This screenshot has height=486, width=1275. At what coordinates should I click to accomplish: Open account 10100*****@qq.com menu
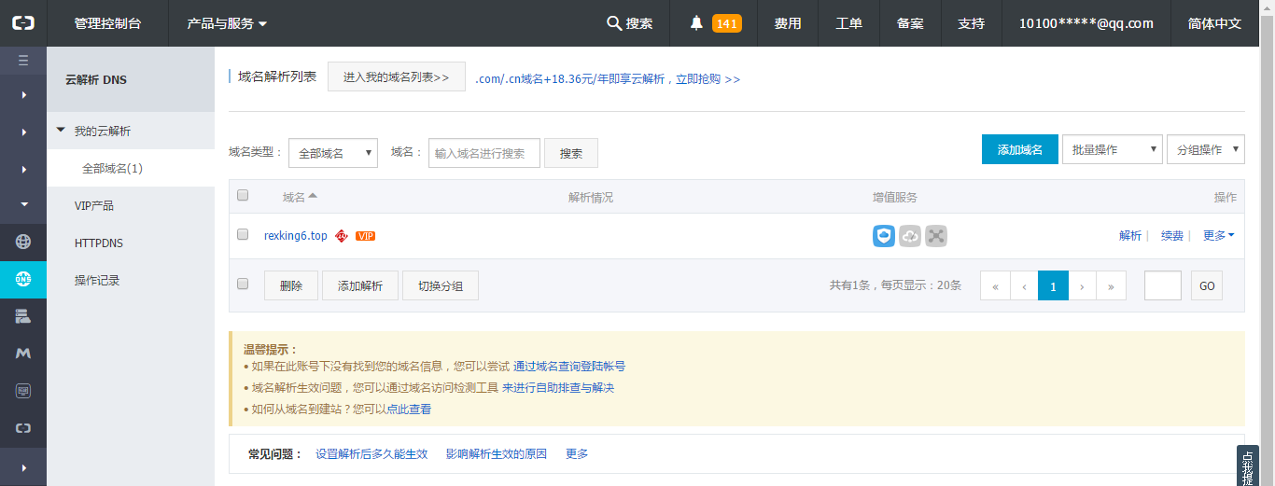(1086, 23)
